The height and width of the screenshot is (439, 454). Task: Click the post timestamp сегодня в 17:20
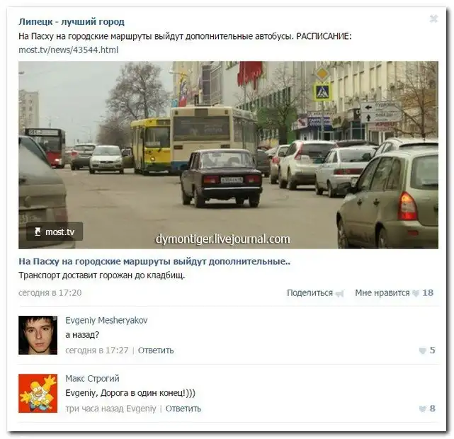point(50,293)
